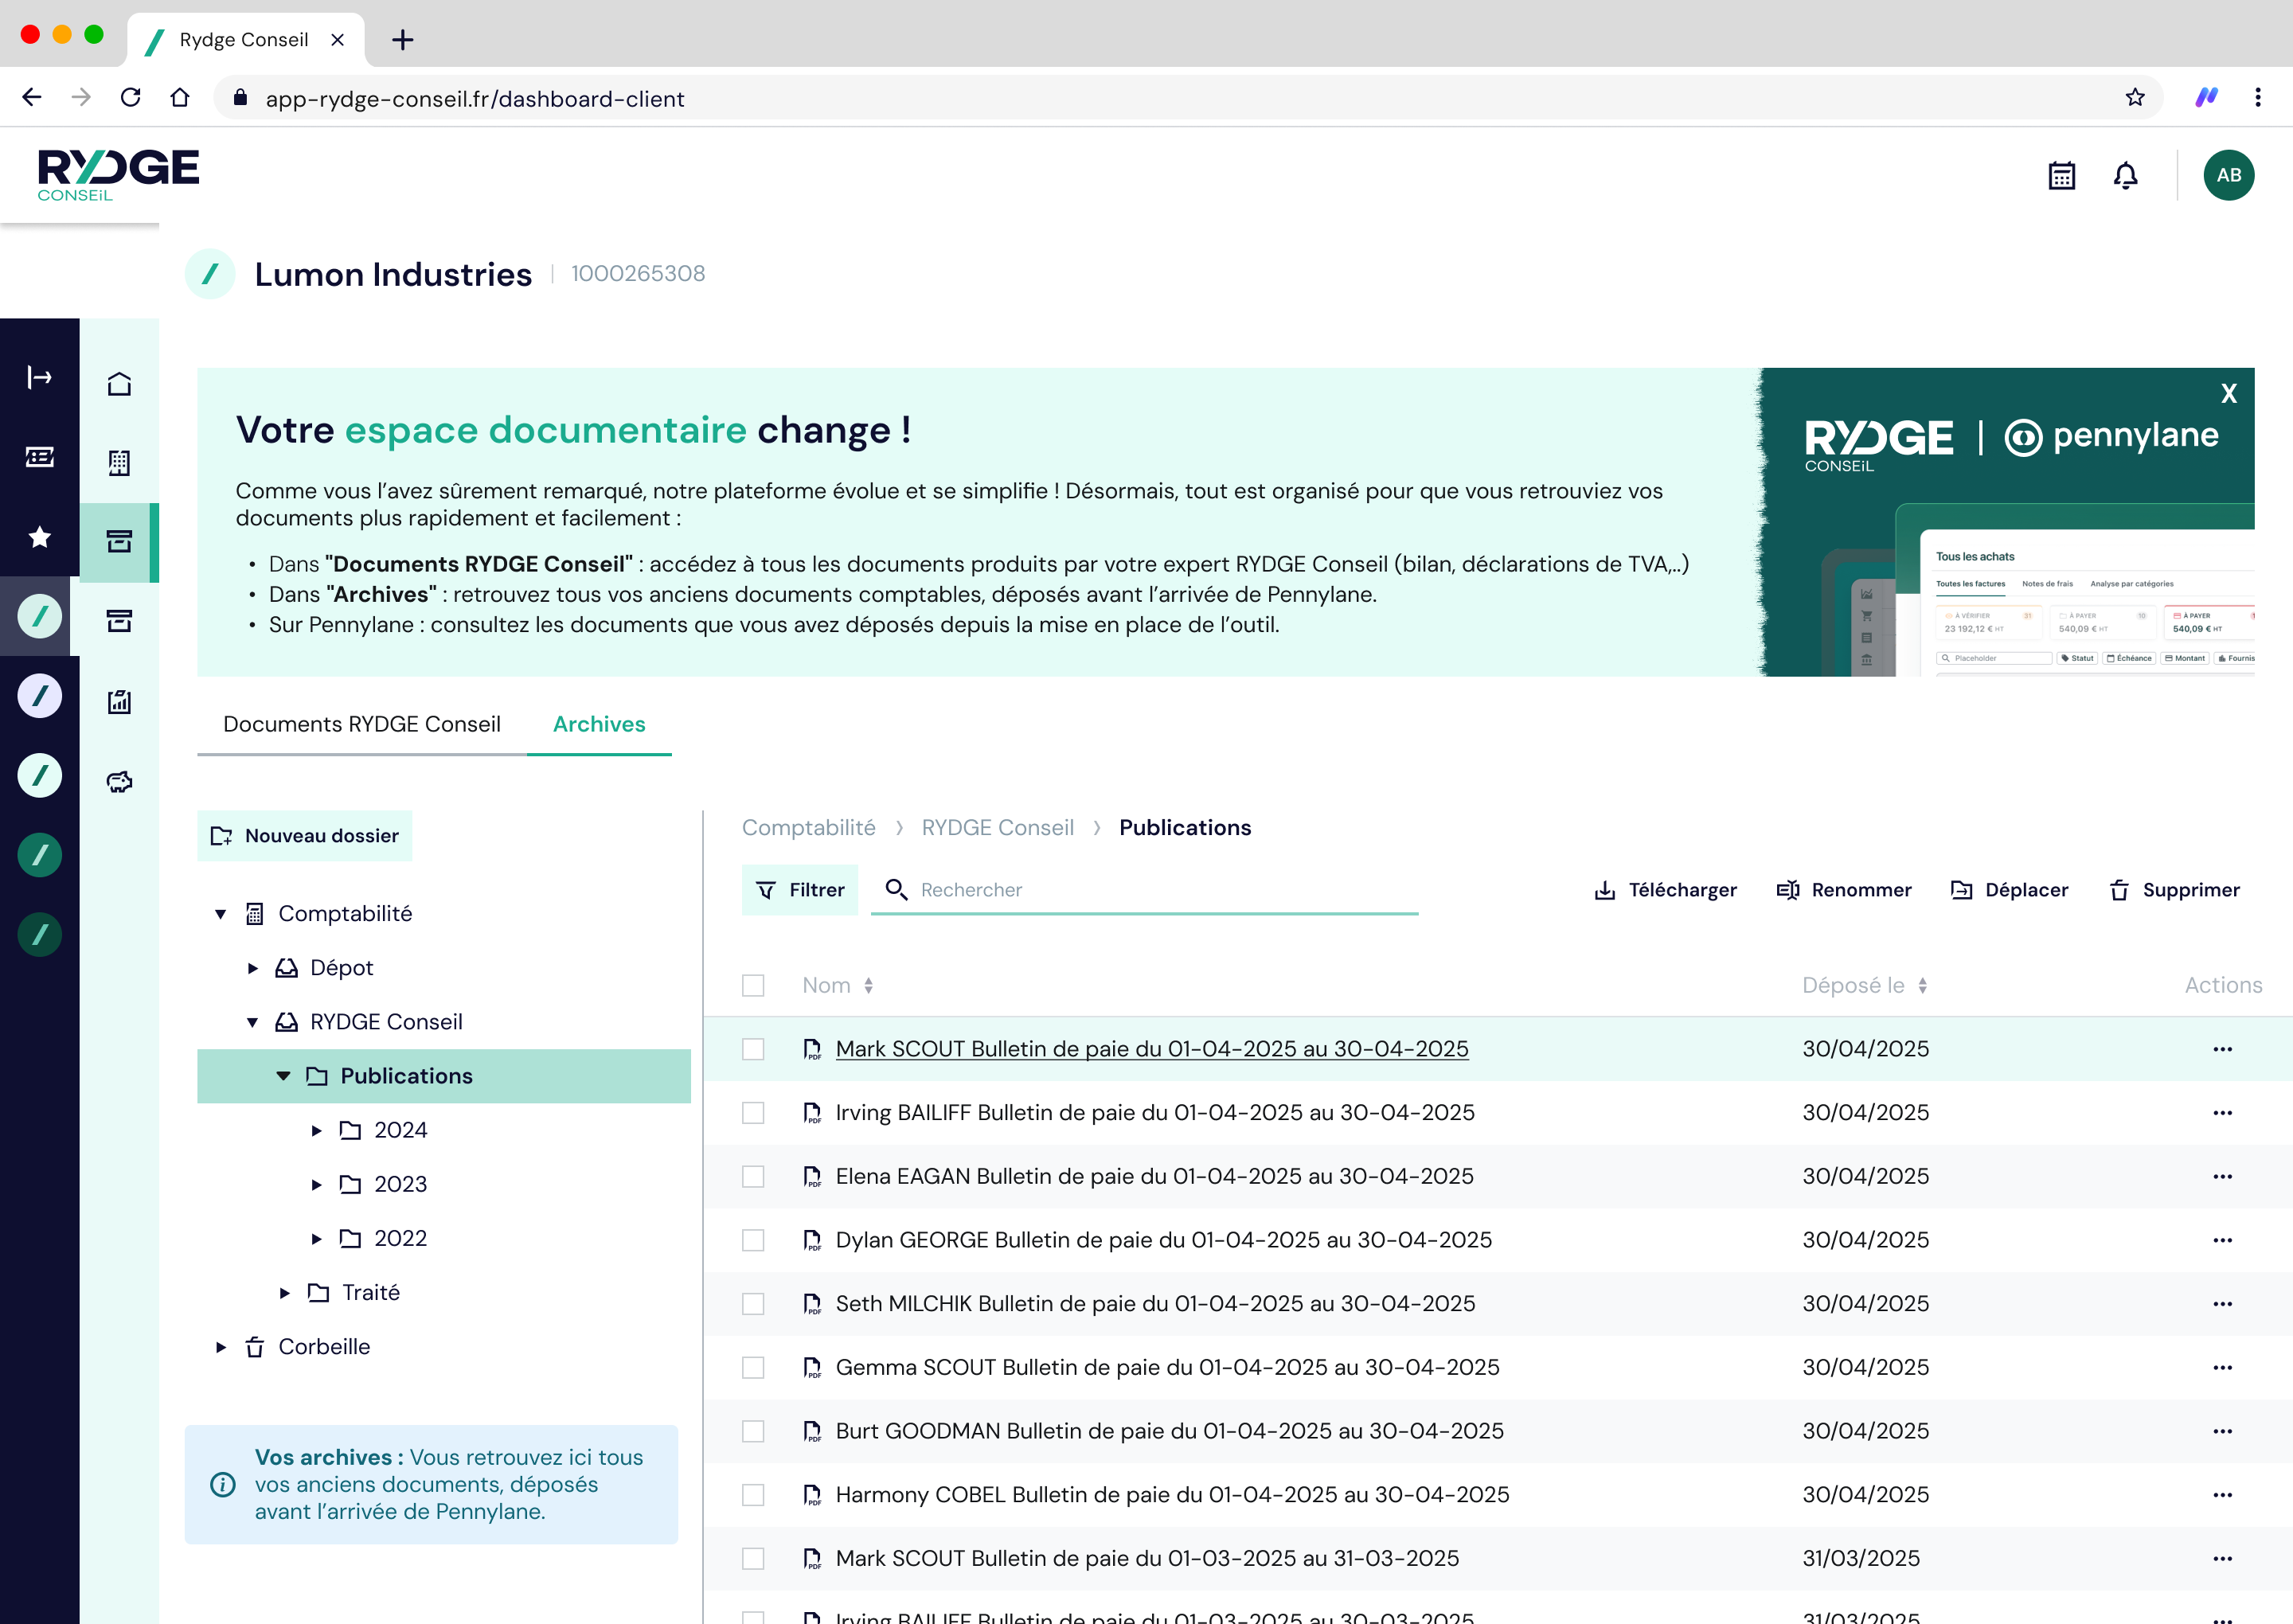This screenshot has height=1624, width=2293.
Task: Expand the 2024 folder
Action: (316, 1131)
